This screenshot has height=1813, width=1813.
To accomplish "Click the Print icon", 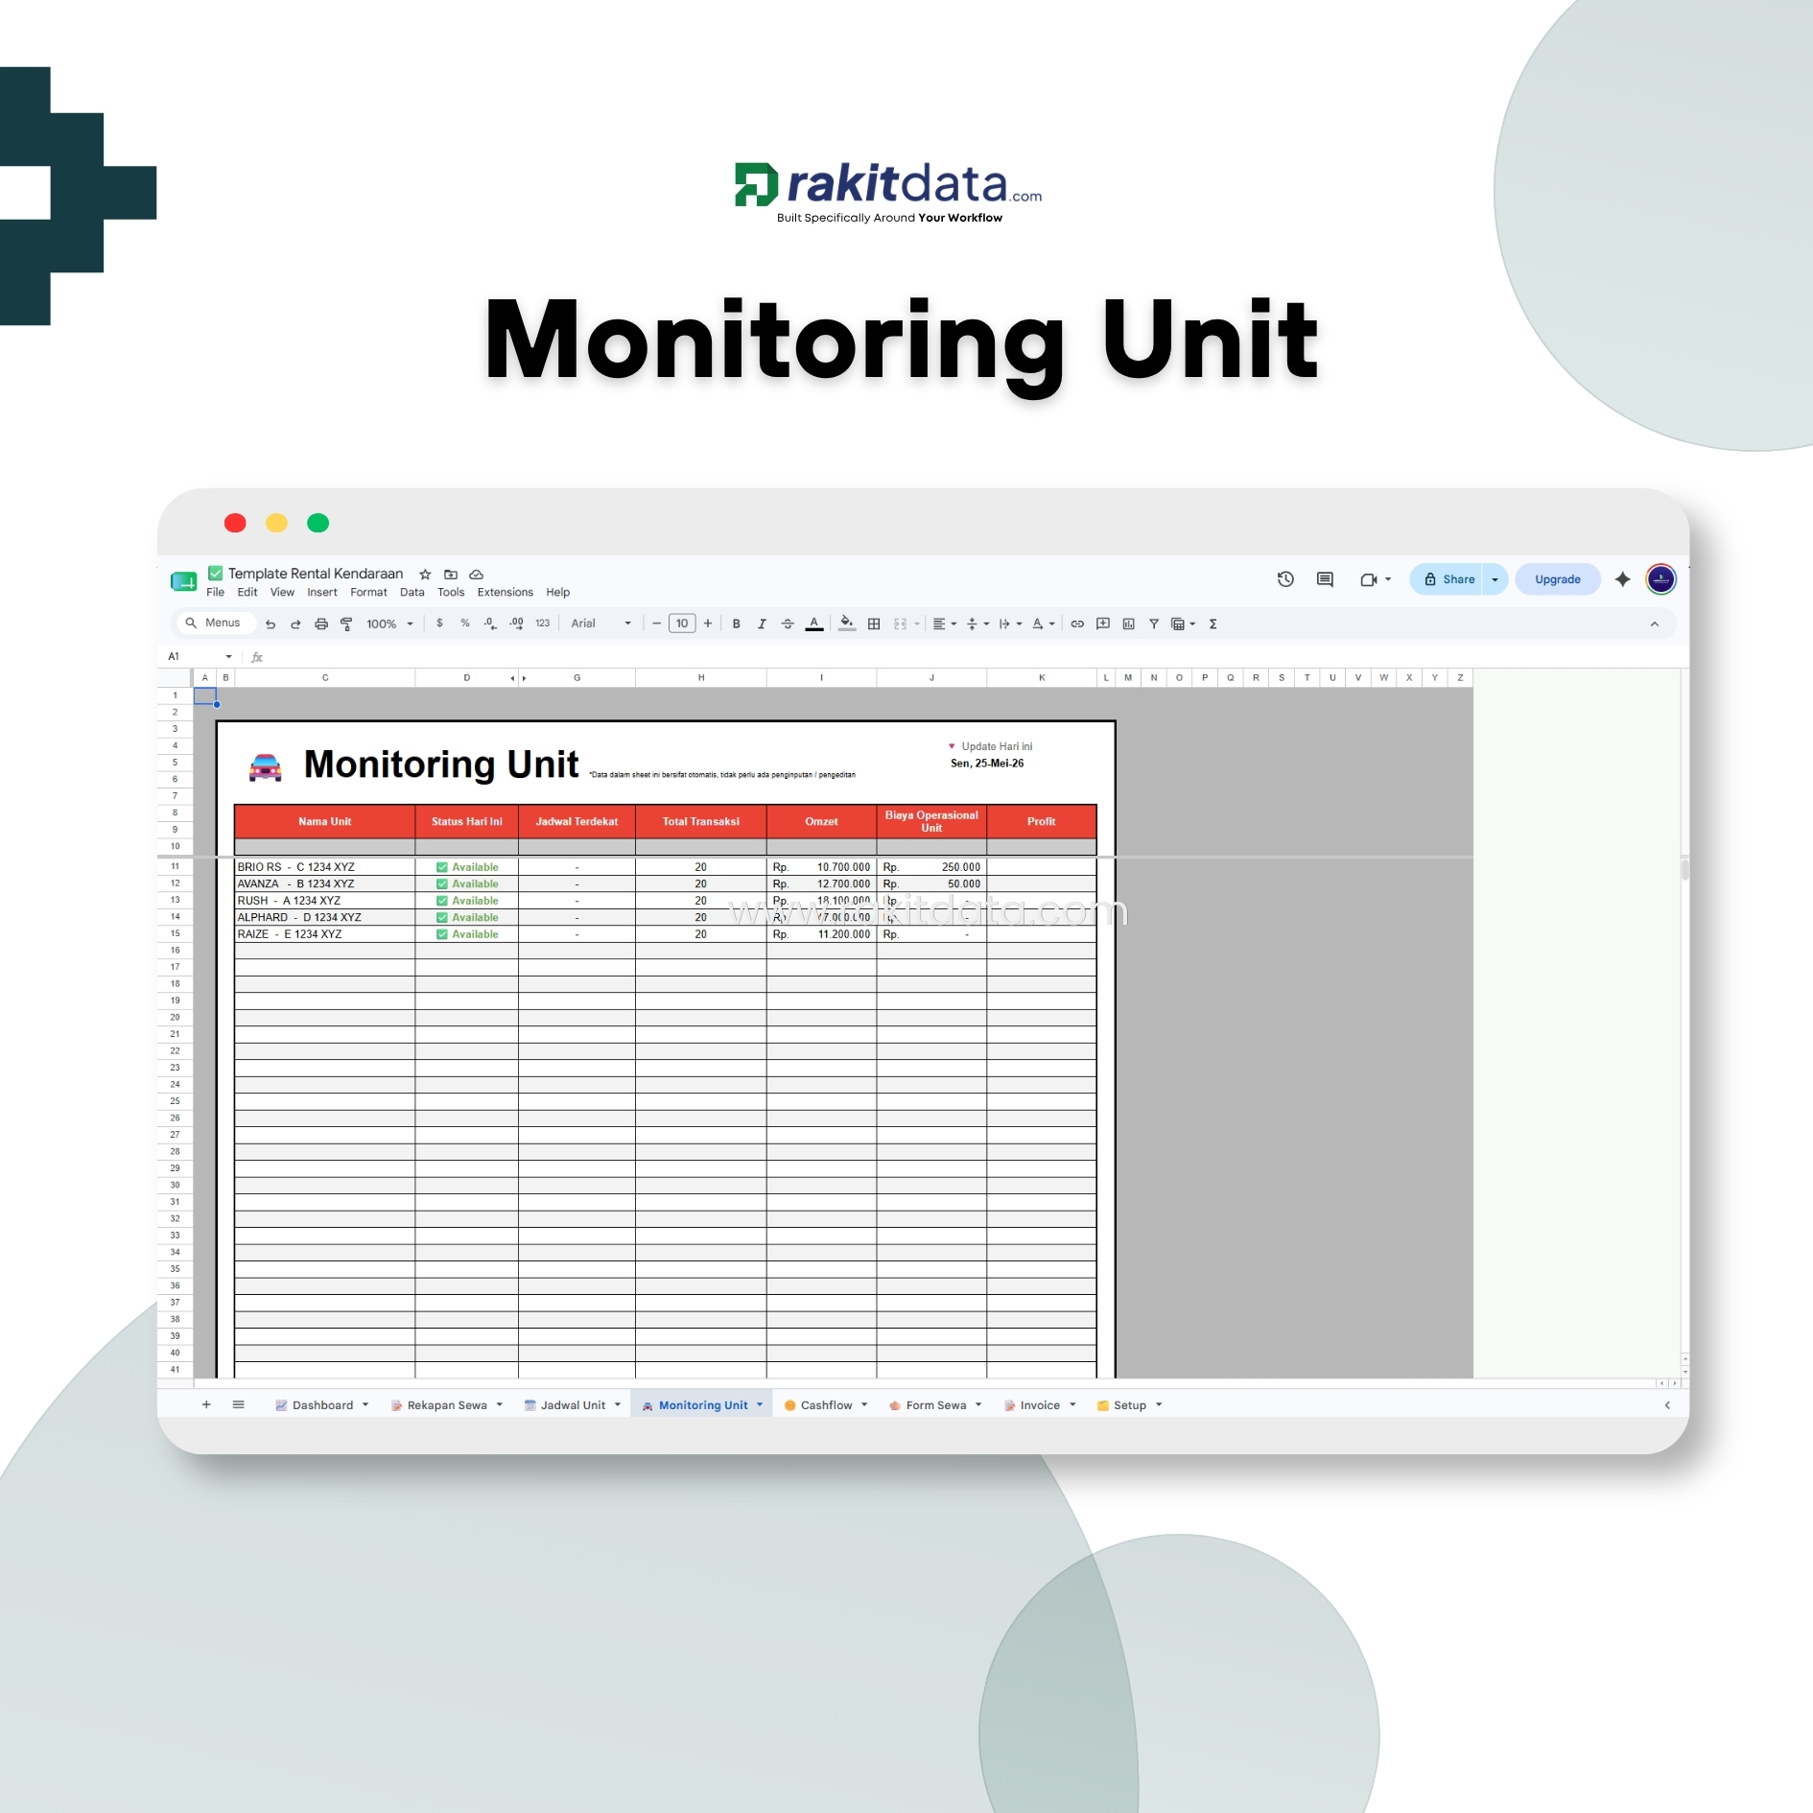I will 321,624.
